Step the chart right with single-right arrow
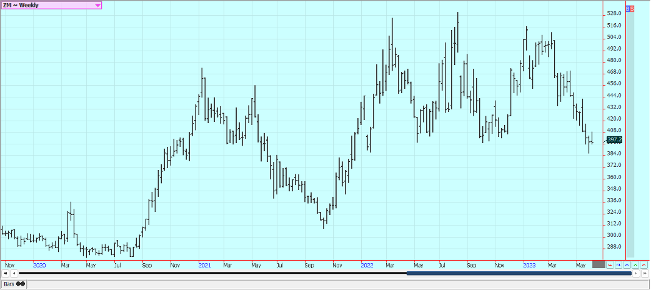 [636, 273]
